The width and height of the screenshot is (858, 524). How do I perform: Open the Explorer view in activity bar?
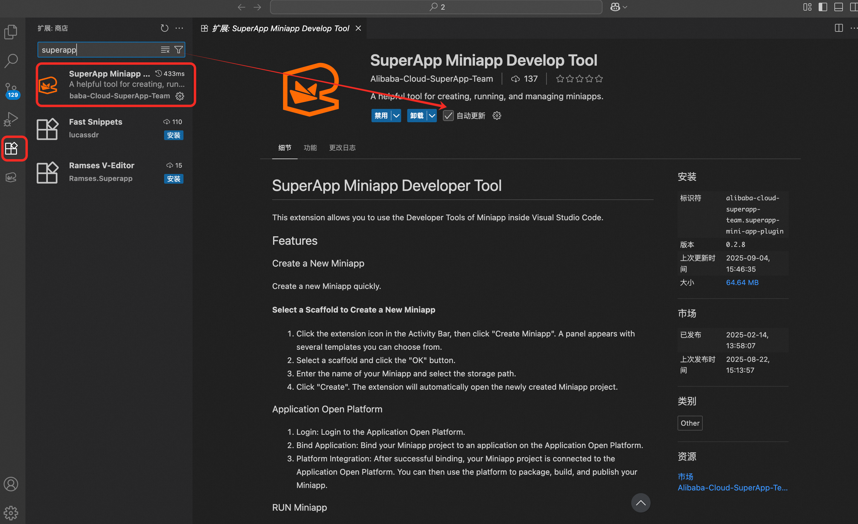click(x=11, y=32)
